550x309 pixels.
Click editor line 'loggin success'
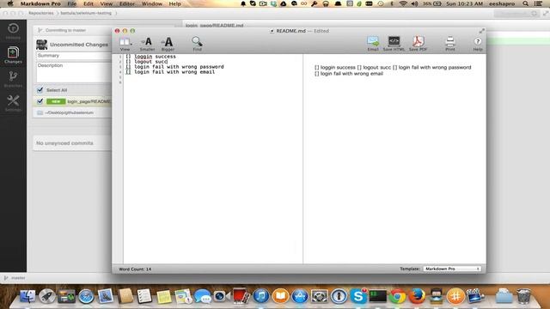click(x=151, y=57)
